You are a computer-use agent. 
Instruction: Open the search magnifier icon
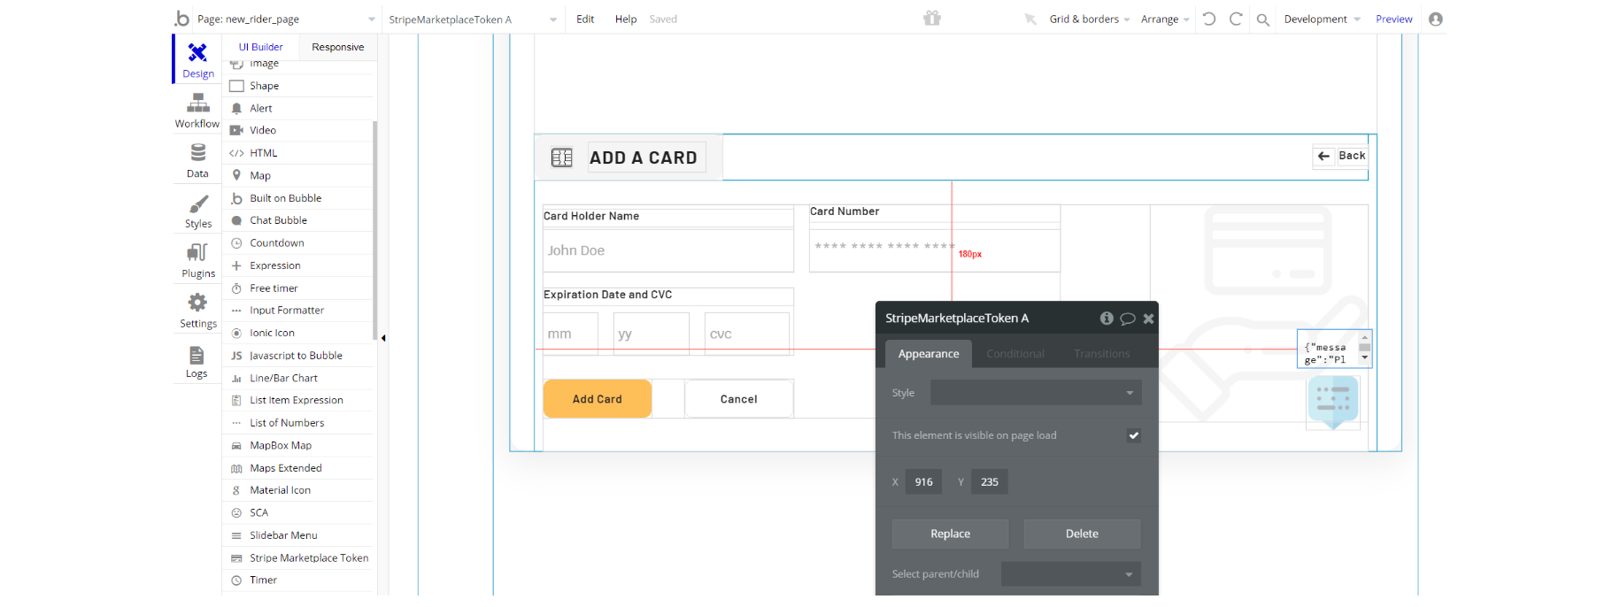click(x=1263, y=19)
